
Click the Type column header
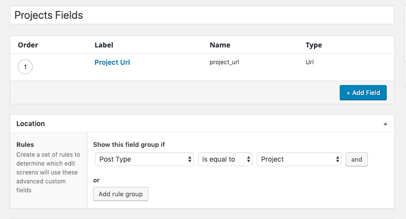pos(314,45)
